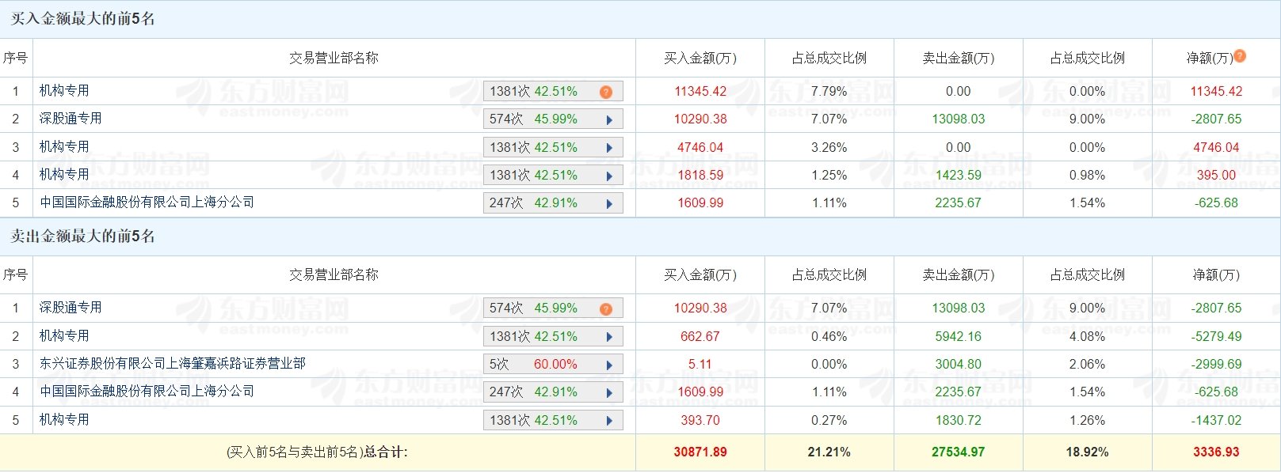This screenshot has width=1281, height=473.
Task: Open 机构专用 link in the 393.70 row
Action: (64, 420)
